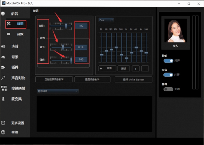Click the magnifier icon next to 声音对比
The width and height of the screenshot is (204, 145).
[3, 78]
